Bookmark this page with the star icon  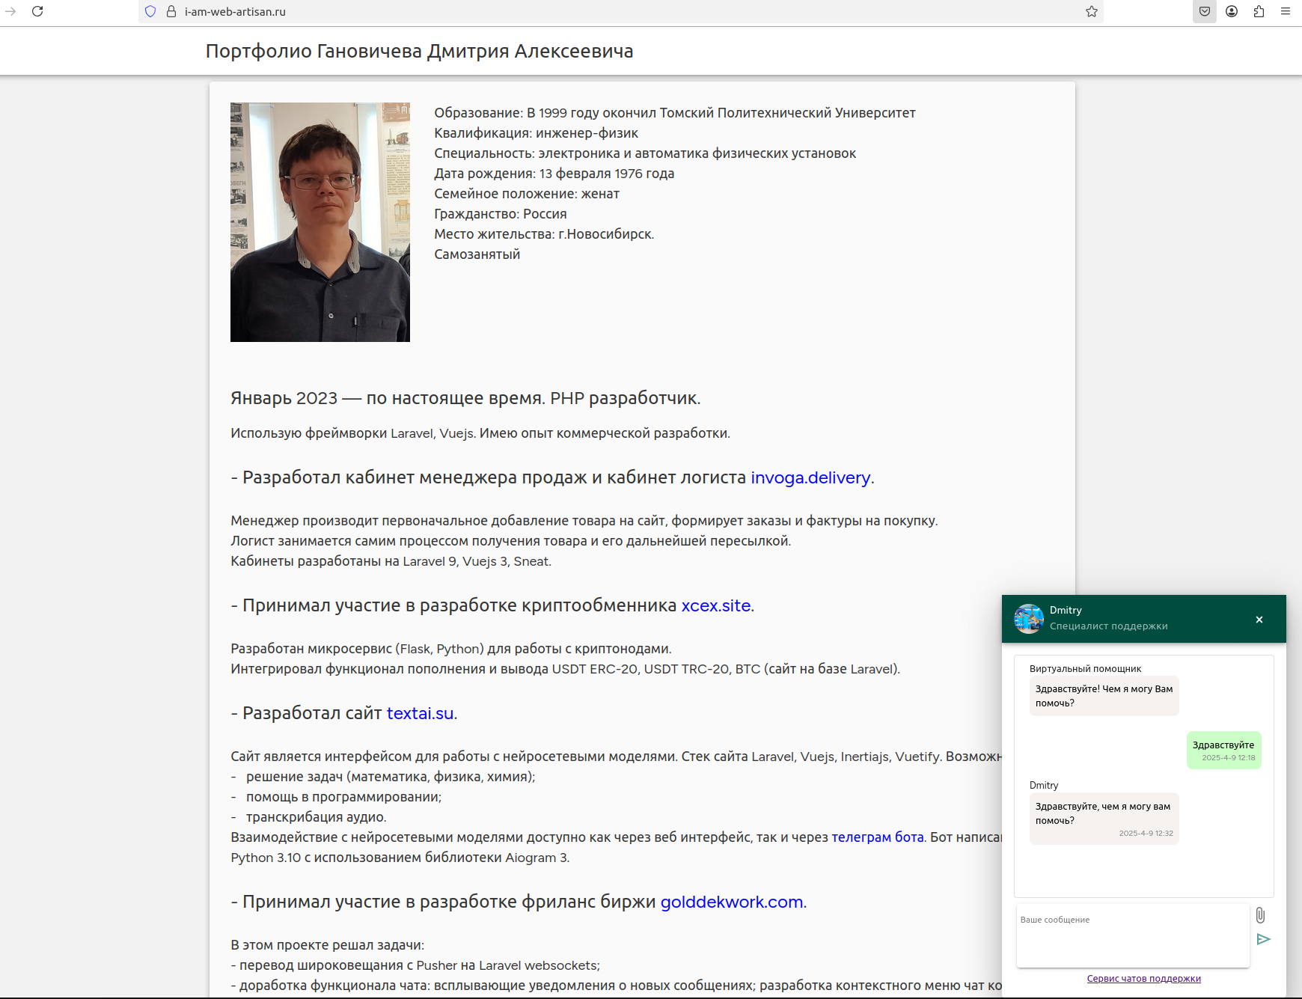click(1092, 11)
